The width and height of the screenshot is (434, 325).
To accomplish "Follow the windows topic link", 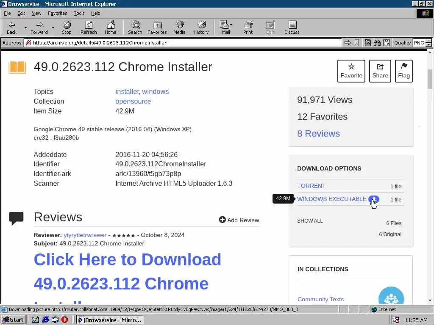I will click(155, 91).
